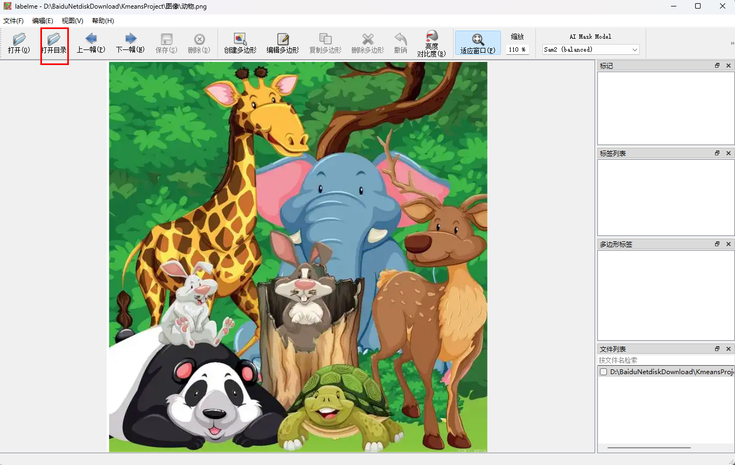Toggle 适应窗口 fit window mode

point(478,43)
